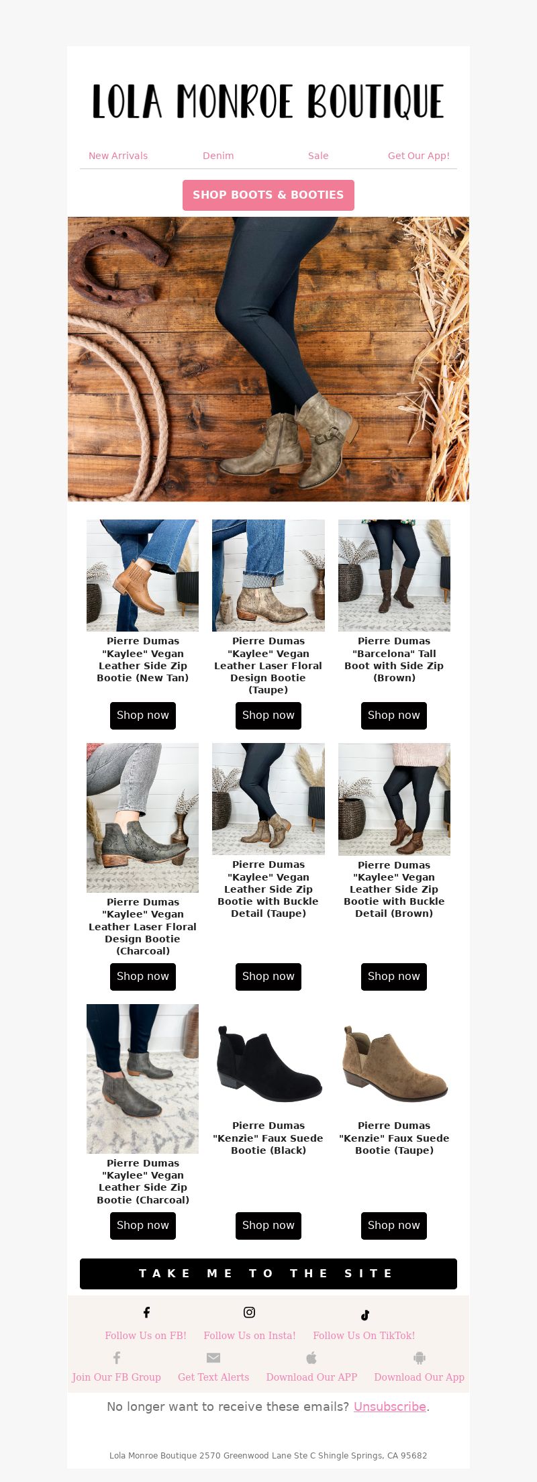Click the Facebook icon above Follow Us on FB
The width and height of the screenshot is (537, 1482).
tap(146, 1312)
